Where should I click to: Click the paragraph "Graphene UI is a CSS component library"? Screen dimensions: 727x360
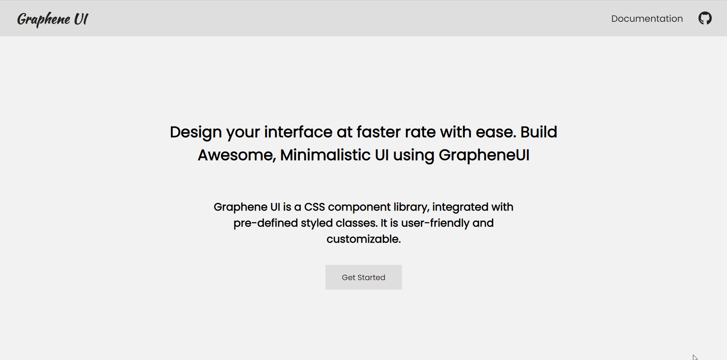[x=363, y=223]
